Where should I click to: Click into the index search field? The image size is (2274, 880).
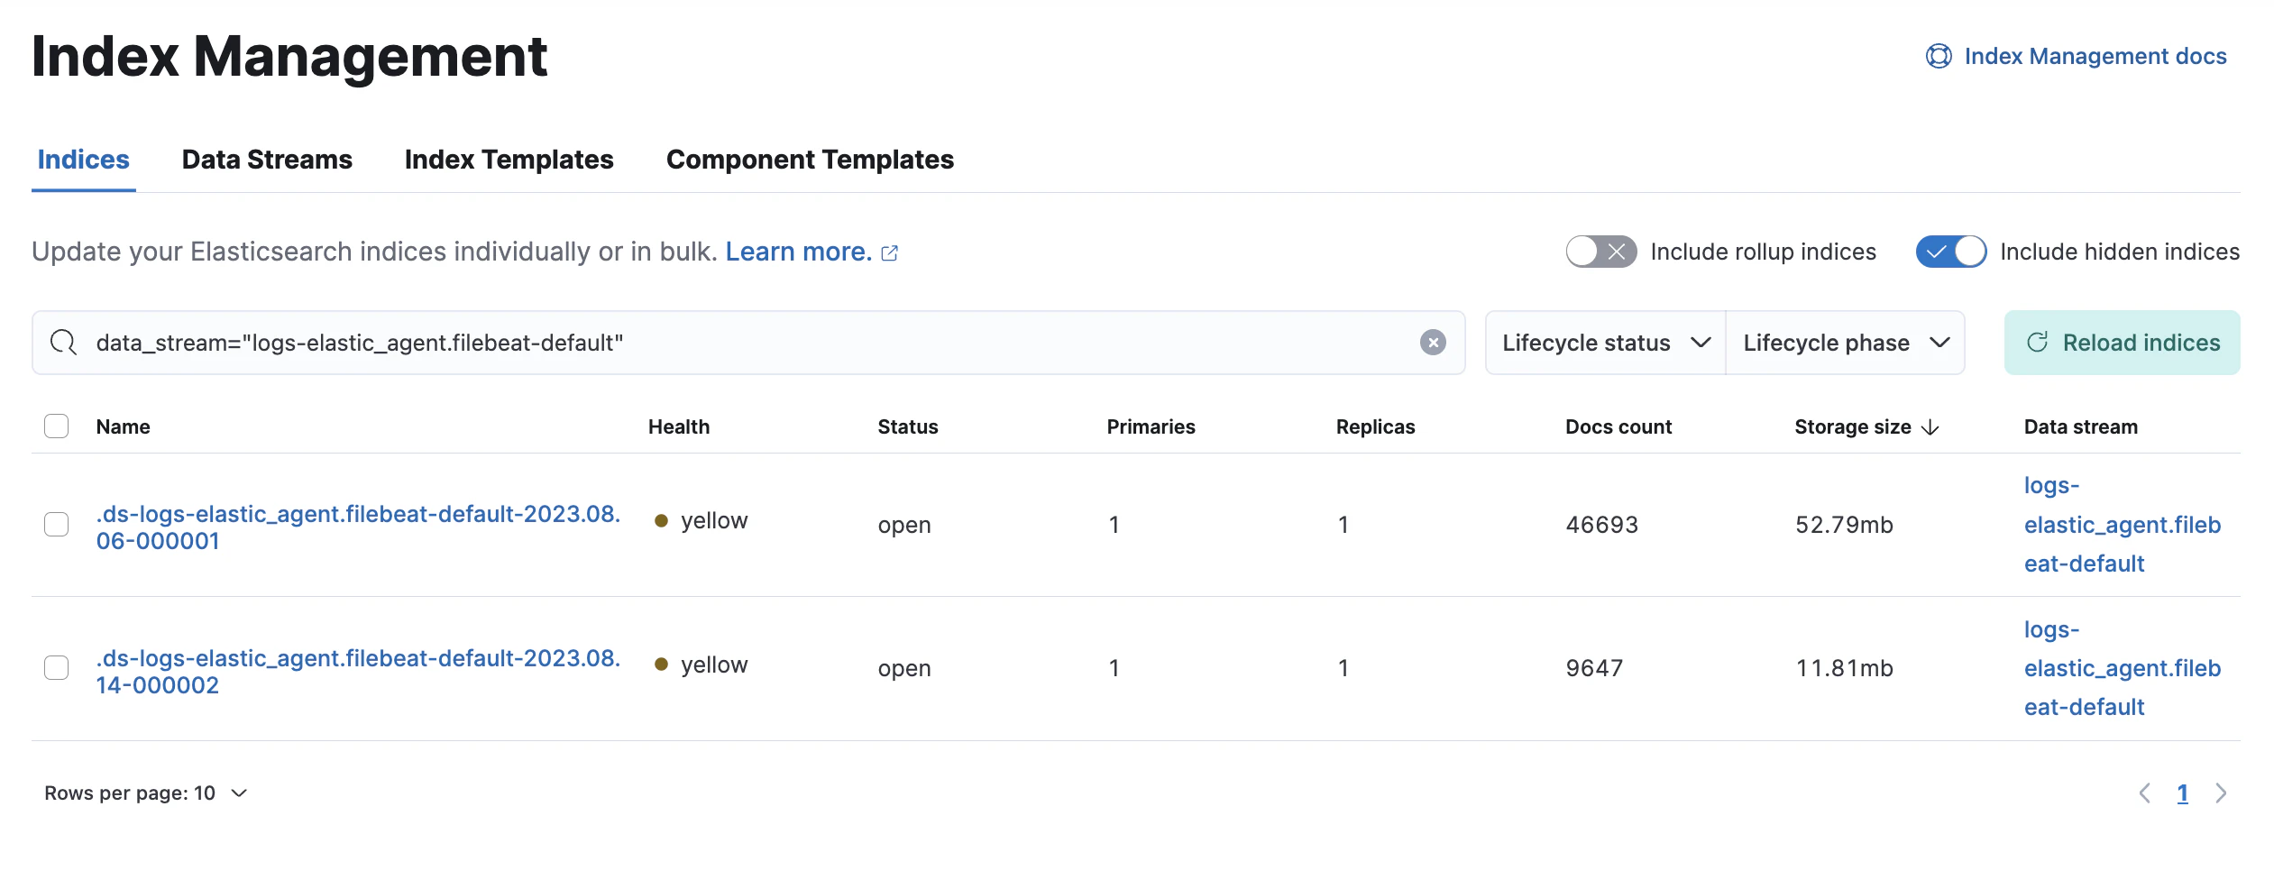(748, 343)
